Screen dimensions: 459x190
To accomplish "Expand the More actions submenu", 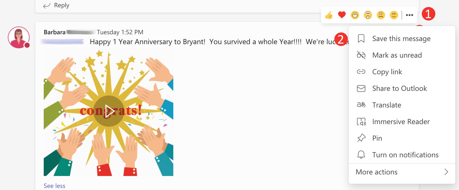I will tap(402, 172).
